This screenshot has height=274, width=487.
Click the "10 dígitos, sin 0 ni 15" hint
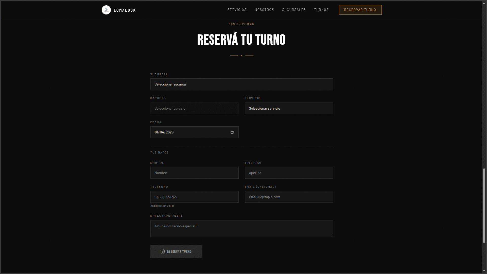tap(162, 206)
